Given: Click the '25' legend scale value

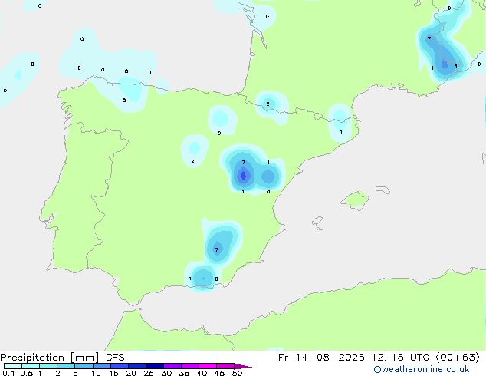Looking at the screenshot, I should tap(149, 373).
